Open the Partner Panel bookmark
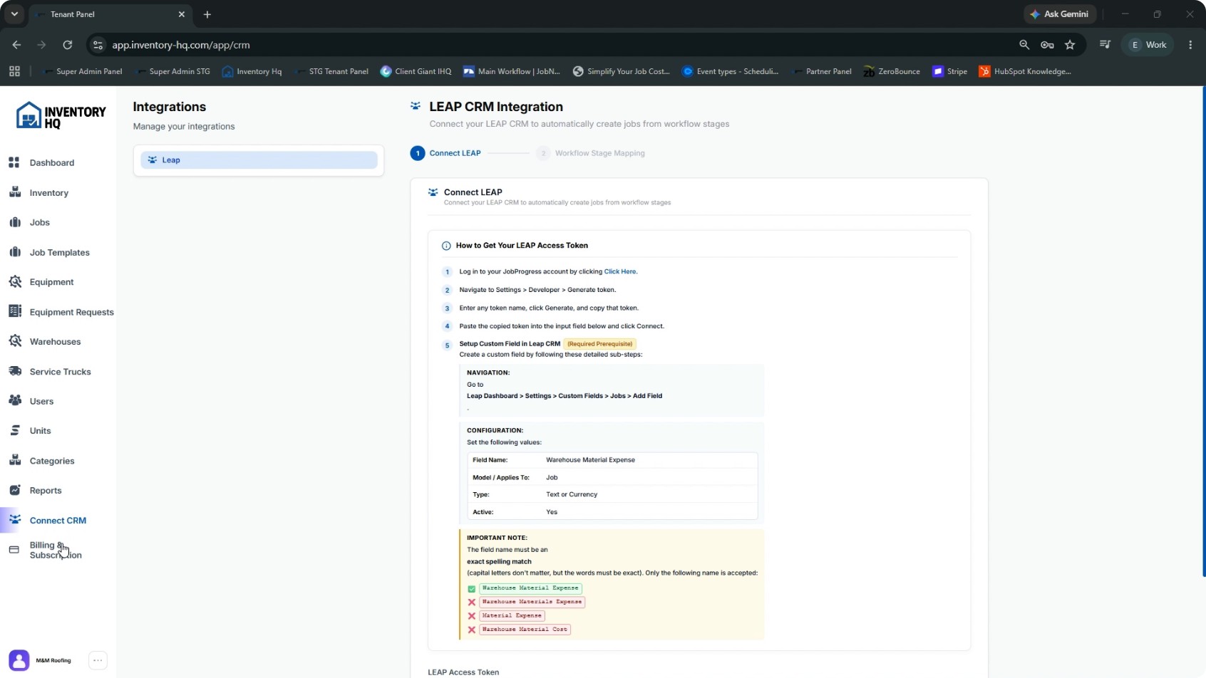The image size is (1206, 678). (x=821, y=71)
